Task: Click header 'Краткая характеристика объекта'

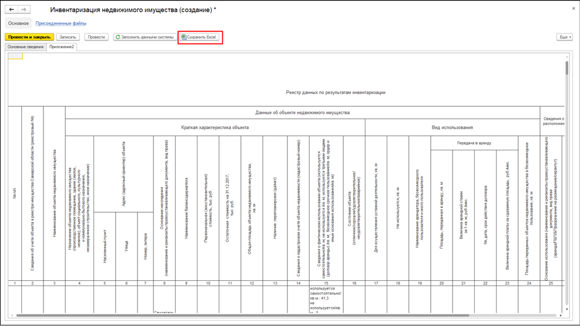Action: tap(215, 127)
